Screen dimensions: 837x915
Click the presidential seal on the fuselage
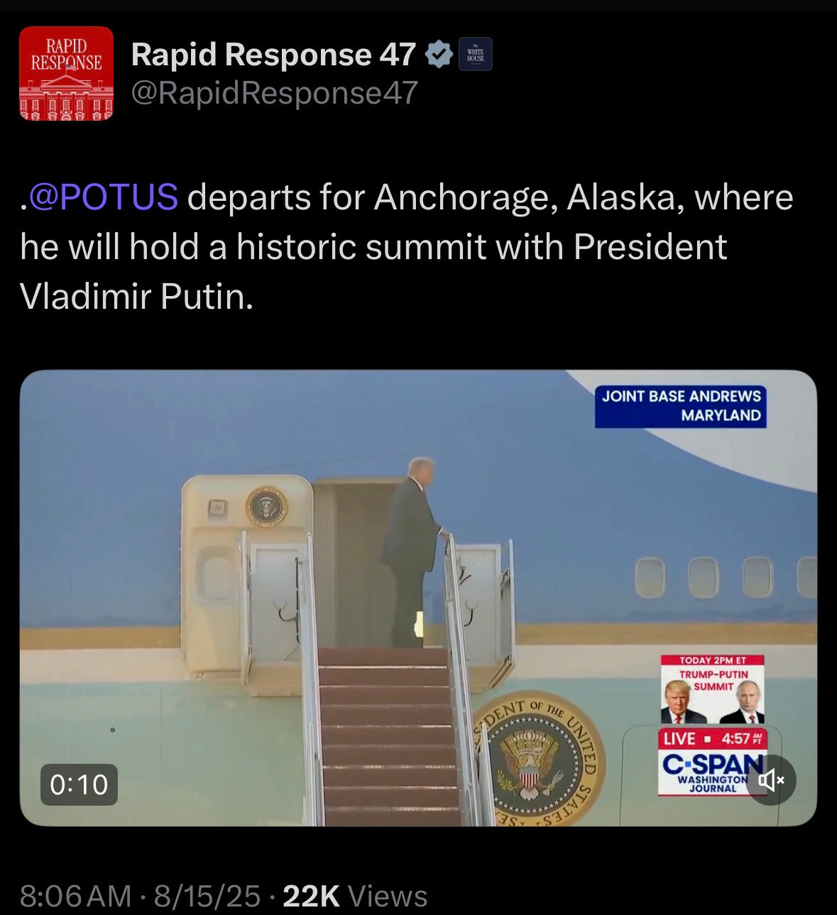point(537,761)
